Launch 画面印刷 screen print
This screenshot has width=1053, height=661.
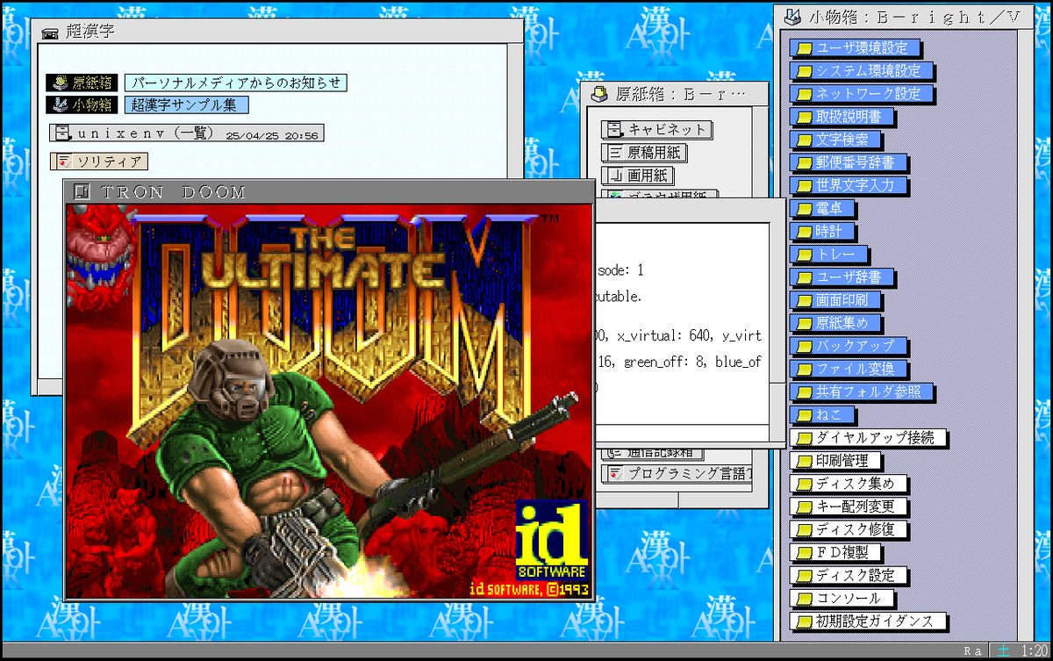835,300
